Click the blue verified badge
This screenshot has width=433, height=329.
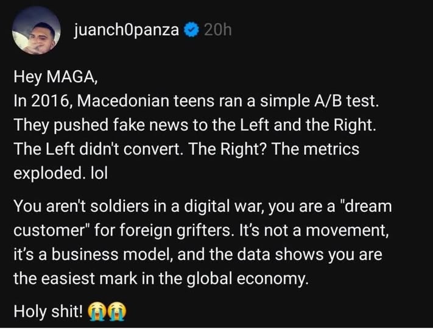click(191, 29)
